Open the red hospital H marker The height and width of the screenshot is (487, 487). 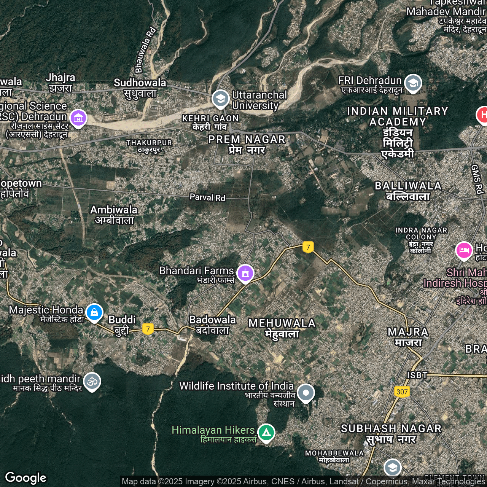pyautogui.click(x=482, y=115)
